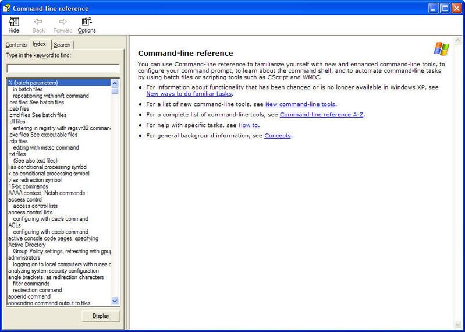This screenshot has height=332, width=465.
Task: Click the Hide toolbar icon
Action: [14, 22]
